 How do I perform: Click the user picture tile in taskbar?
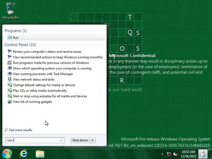click(x=203, y=154)
